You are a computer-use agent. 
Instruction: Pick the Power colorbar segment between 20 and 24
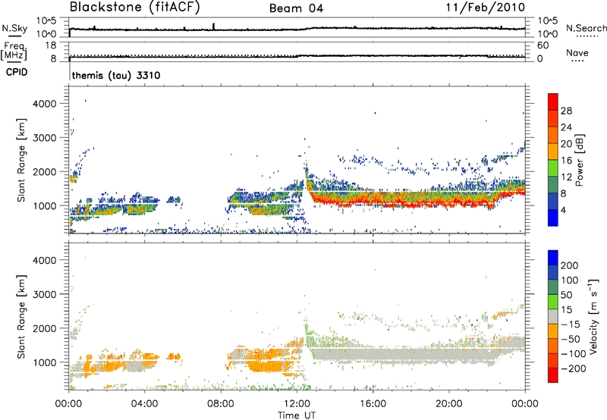[x=553, y=135]
